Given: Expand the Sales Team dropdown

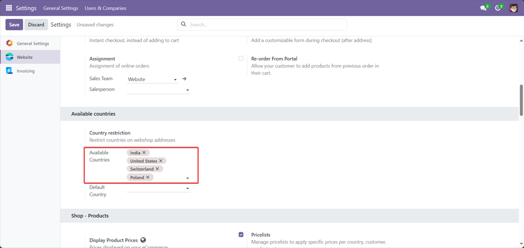Looking at the screenshot, I should click(x=175, y=80).
